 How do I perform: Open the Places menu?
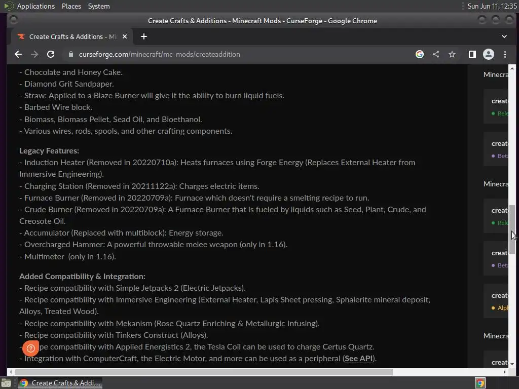pos(71,6)
